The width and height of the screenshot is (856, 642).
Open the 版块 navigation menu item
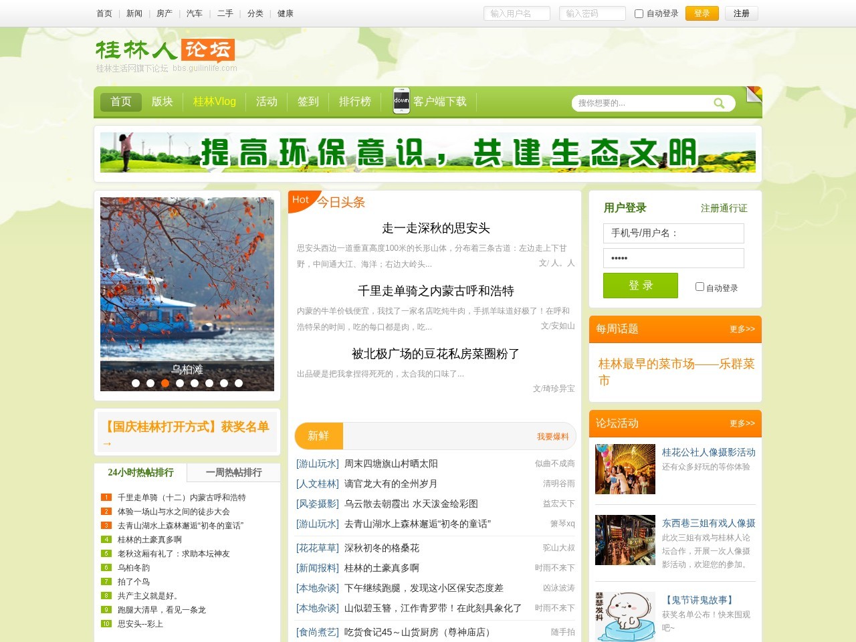162,102
